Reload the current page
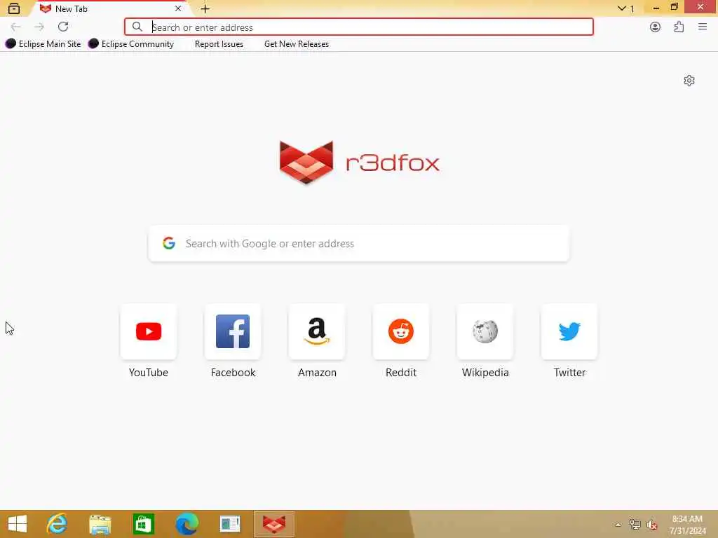The height and width of the screenshot is (538, 718). tap(63, 27)
